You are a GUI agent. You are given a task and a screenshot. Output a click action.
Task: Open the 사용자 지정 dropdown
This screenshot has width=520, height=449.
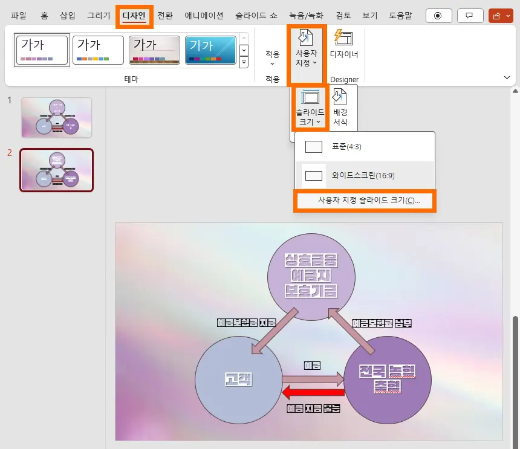[307, 49]
